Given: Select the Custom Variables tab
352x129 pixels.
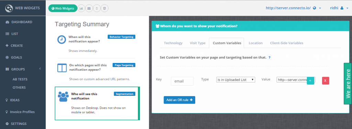Looking at the screenshot, I should pos(227,43).
